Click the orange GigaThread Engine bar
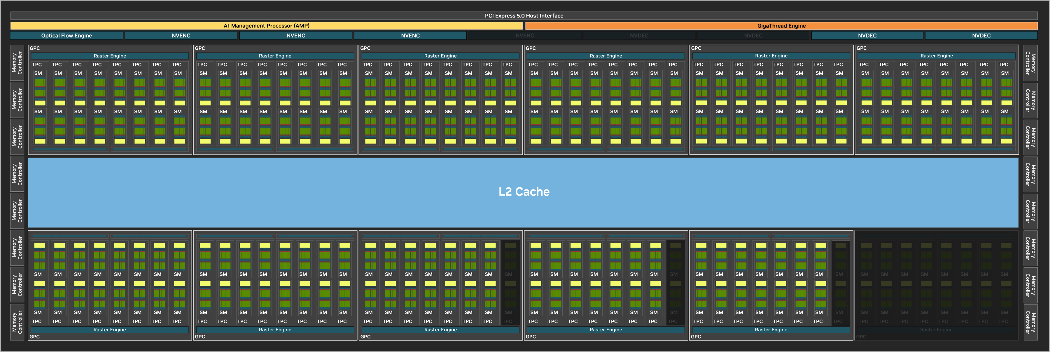Viewport: 1050px width, 352px height. [x=781, y=26]
